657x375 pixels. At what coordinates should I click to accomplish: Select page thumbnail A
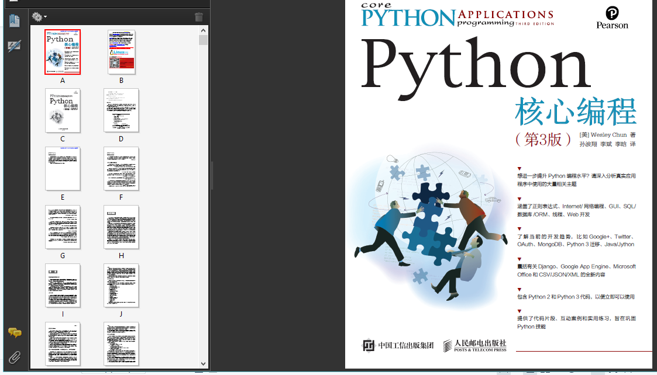tap(63, 52)
